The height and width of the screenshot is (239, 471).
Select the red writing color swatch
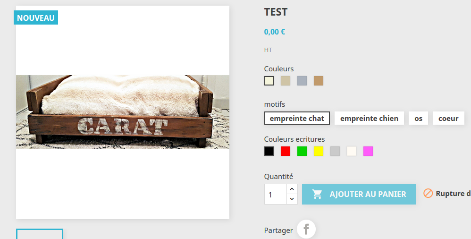tap(286, 151)
